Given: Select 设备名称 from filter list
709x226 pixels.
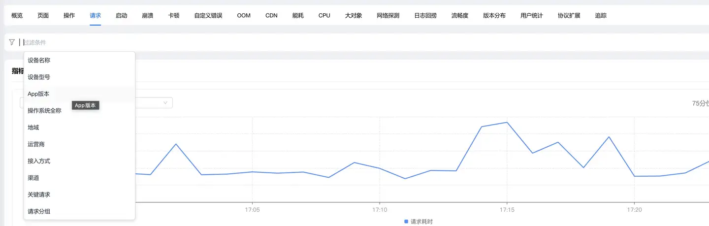Looking at the screenshot, I should [39, 61].
